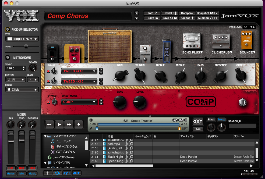Screen dimensions: 265x179
Task: Click the song playback progress bar
Action: (138, 124)
